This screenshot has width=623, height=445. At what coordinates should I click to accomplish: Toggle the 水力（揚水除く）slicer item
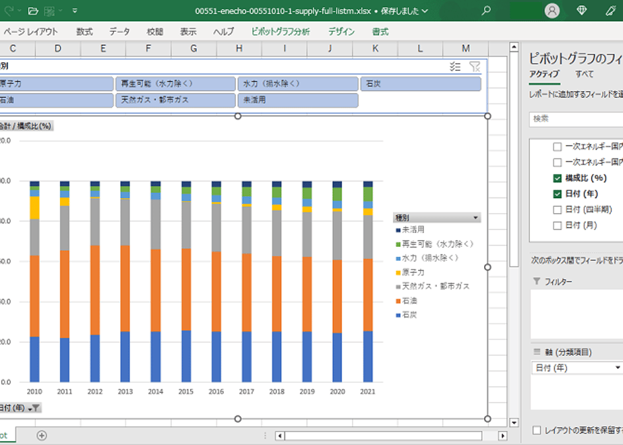[298, 84]
